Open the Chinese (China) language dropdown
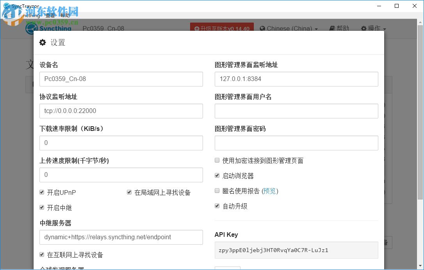Screen dimensions: 424x270 (x=289, y=28)
